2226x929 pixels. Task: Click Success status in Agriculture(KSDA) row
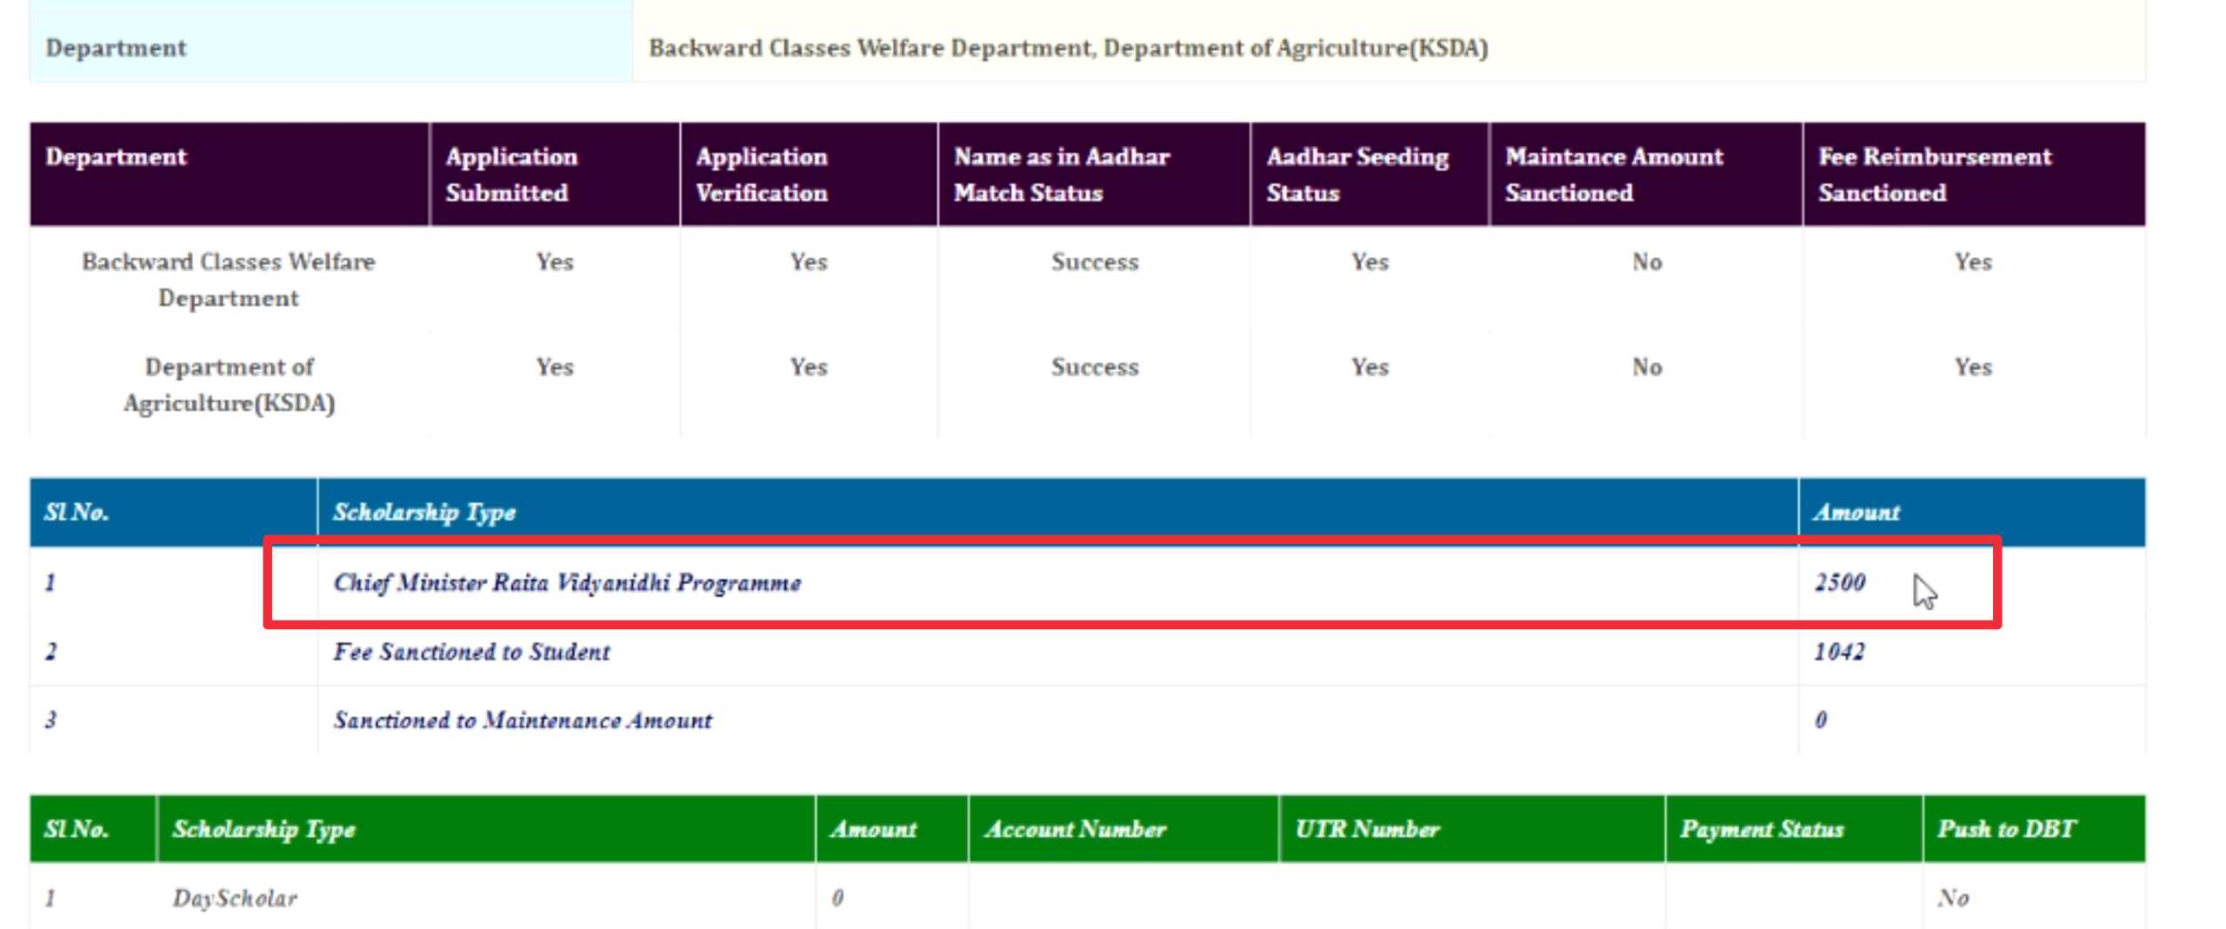click(x=1095, y=367)
